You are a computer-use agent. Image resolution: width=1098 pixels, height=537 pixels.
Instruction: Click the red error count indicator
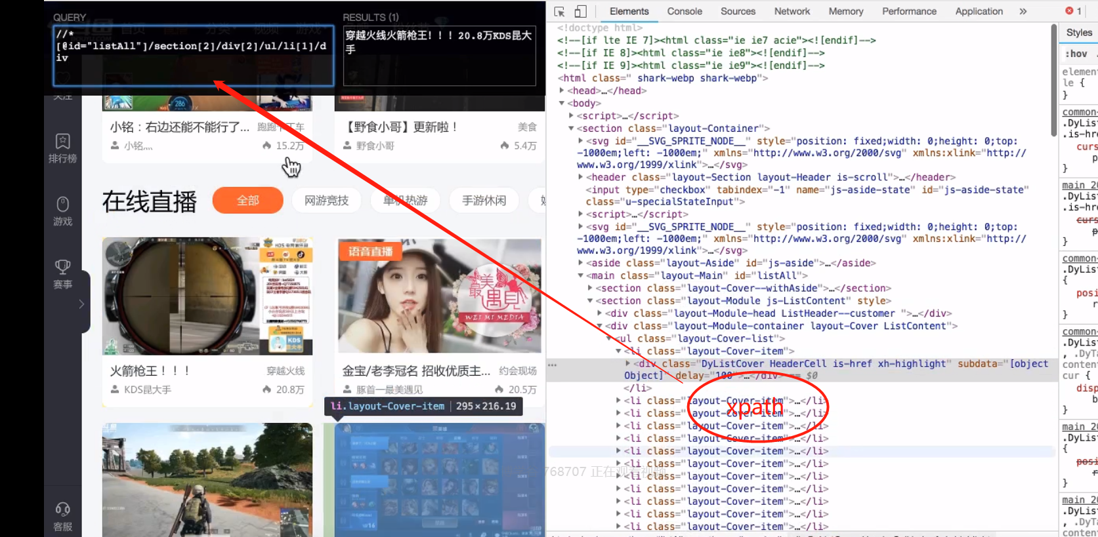tap(1073, 11)
